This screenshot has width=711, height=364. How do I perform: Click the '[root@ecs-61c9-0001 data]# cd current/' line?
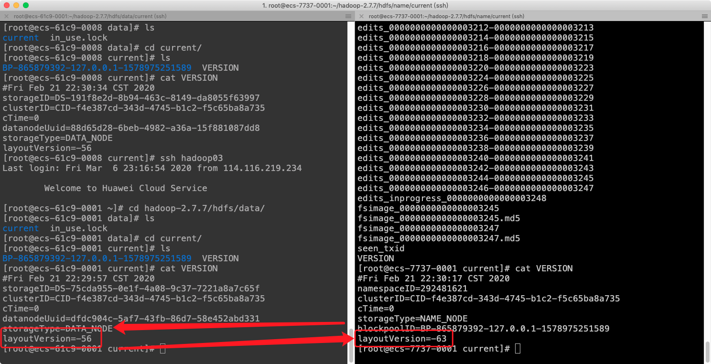(102, 238)
